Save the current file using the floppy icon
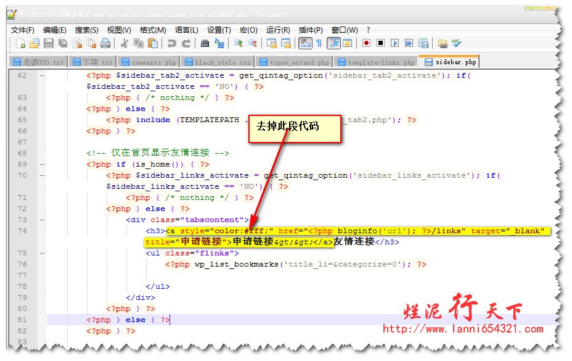572x361 pixels. click(49, 43)
